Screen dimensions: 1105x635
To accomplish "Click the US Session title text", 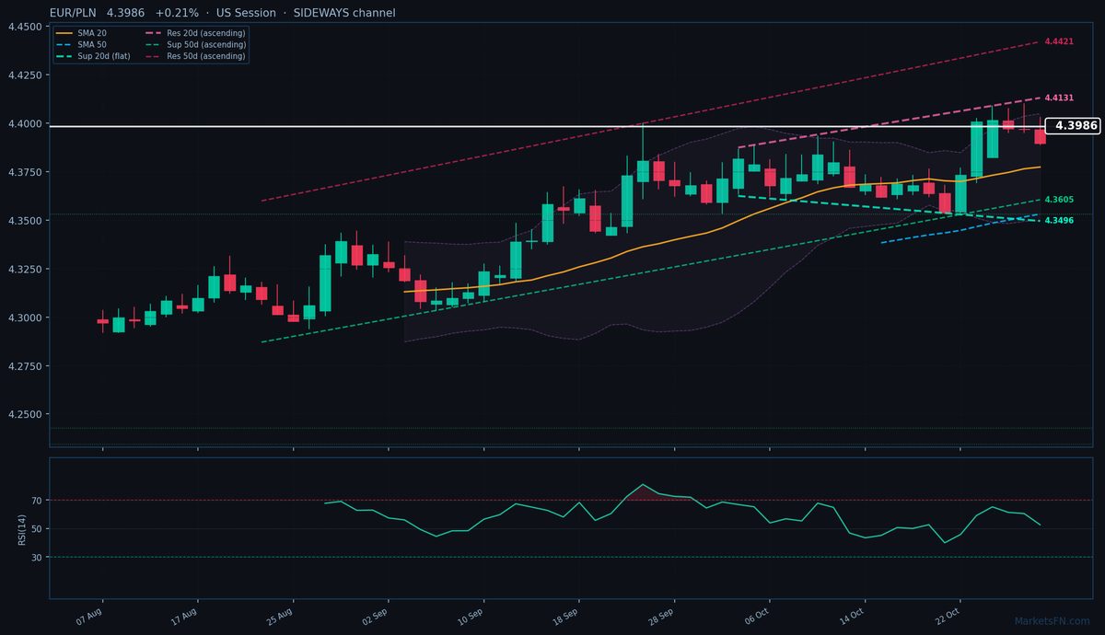I will coord(246,13).
